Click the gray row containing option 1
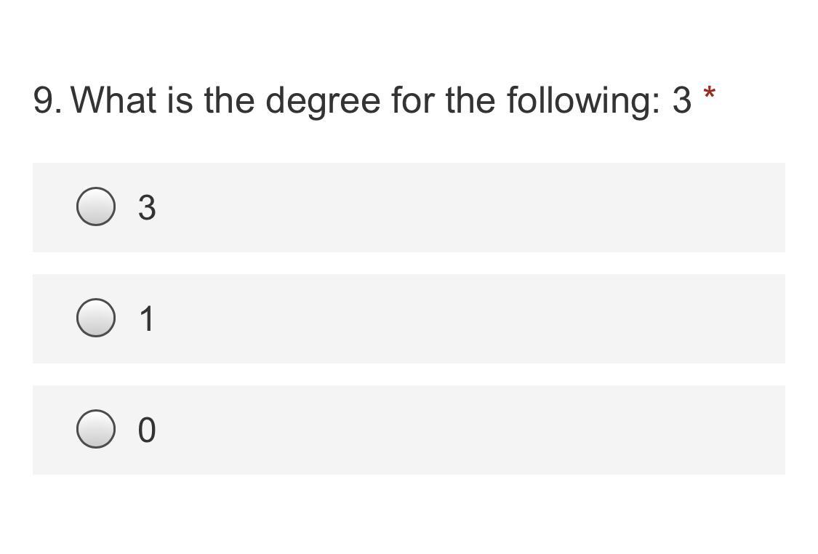The image size is (818, 554). click(409, 318)
